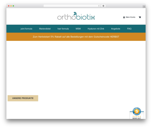The image size is (152, 128).
Task: Open the Trusted Shops SEHR GUT badge
Action: pos(137,113)
